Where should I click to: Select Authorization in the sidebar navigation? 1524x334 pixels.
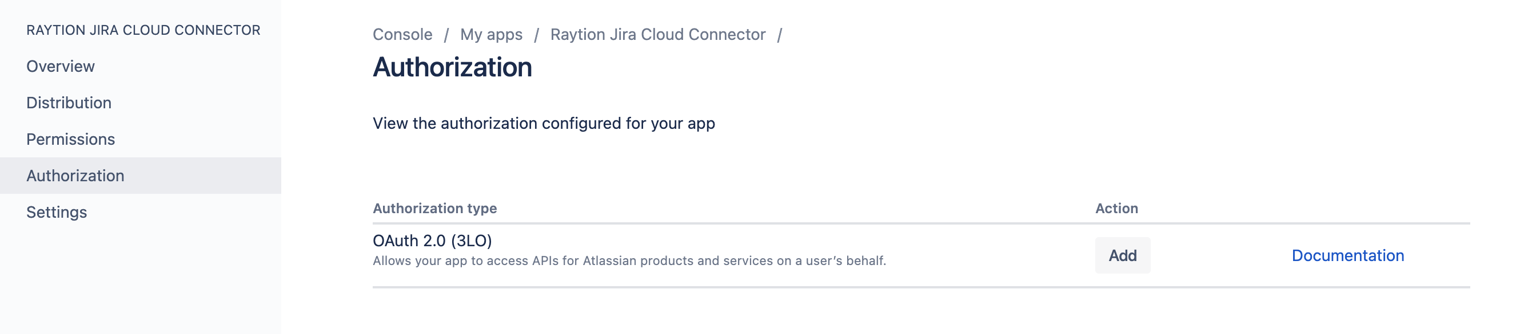click(75, 175)
